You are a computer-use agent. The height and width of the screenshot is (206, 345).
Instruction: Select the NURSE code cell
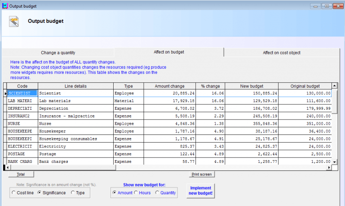pos(22,124)
